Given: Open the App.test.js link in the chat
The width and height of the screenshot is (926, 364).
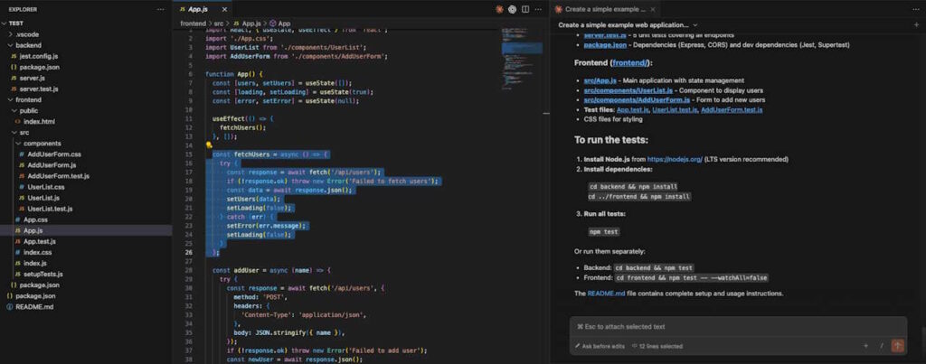Looking at the screenshot, I should [x=632, y=109].
